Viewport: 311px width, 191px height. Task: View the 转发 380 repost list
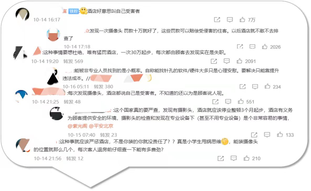(x=103, y=87)
